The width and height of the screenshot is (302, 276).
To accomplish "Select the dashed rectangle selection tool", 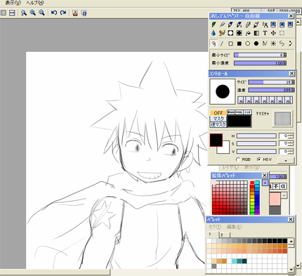I will click(282, 33).
